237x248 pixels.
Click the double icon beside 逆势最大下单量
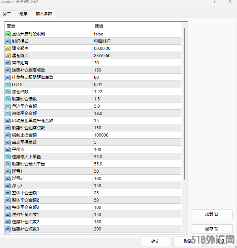pyautogui.click(x=8, y=157)
